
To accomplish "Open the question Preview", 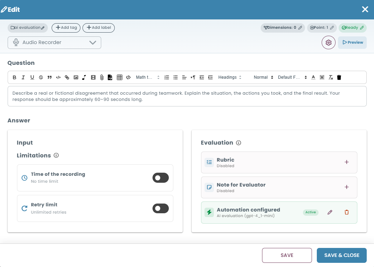I will [352, 42].
